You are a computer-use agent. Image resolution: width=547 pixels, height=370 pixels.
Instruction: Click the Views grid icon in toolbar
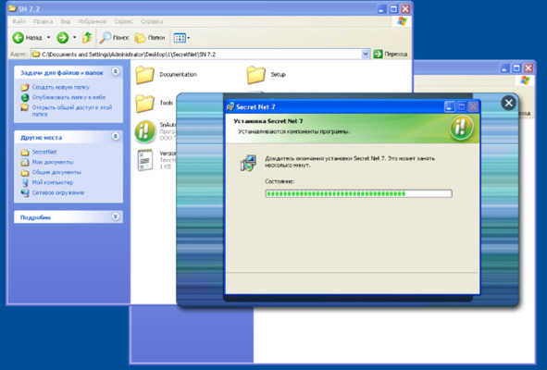tap(180, 38)
